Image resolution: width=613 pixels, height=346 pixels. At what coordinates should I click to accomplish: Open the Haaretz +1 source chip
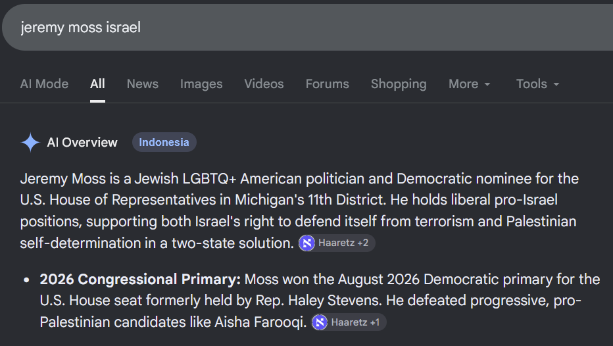coord(349,322)
